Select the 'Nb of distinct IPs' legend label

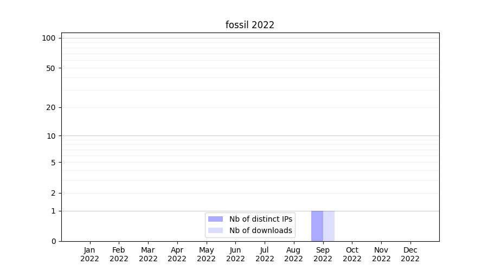(x=260, y=219)
